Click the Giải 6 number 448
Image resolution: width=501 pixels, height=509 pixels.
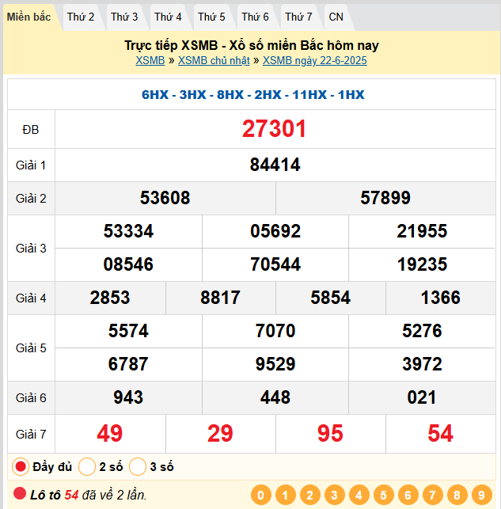tap(275, 397)
